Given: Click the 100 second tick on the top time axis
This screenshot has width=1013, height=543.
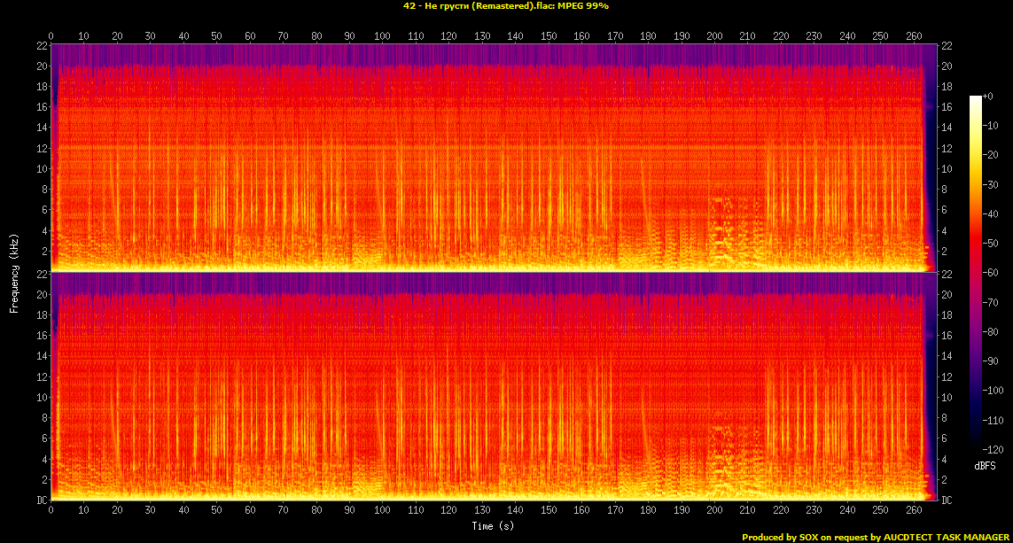Looking at the screenshot, I should (x=383, y=36).
